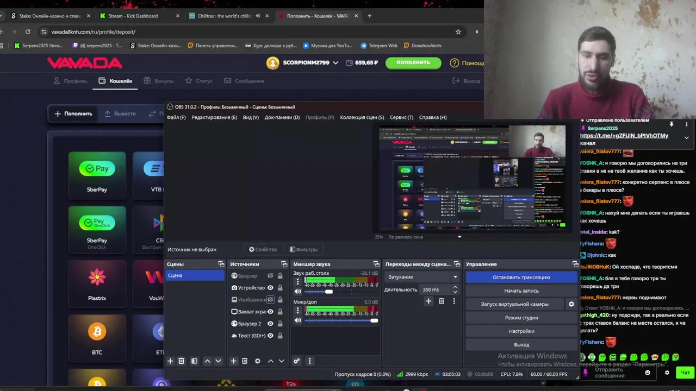This screenshot has height=391, width=696.
Task: Adjust Микр/доп volume slider
Action: [341, 320]
